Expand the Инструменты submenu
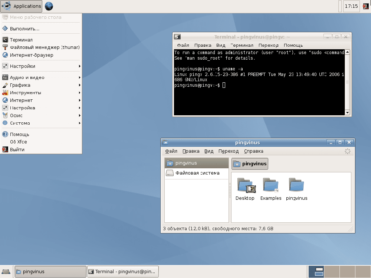Image resolution: width=371 pixels, height=278 pixels. (x=41, y=92)
